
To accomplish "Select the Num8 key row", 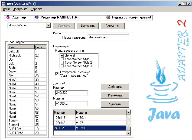I will (x=27, y=112).
